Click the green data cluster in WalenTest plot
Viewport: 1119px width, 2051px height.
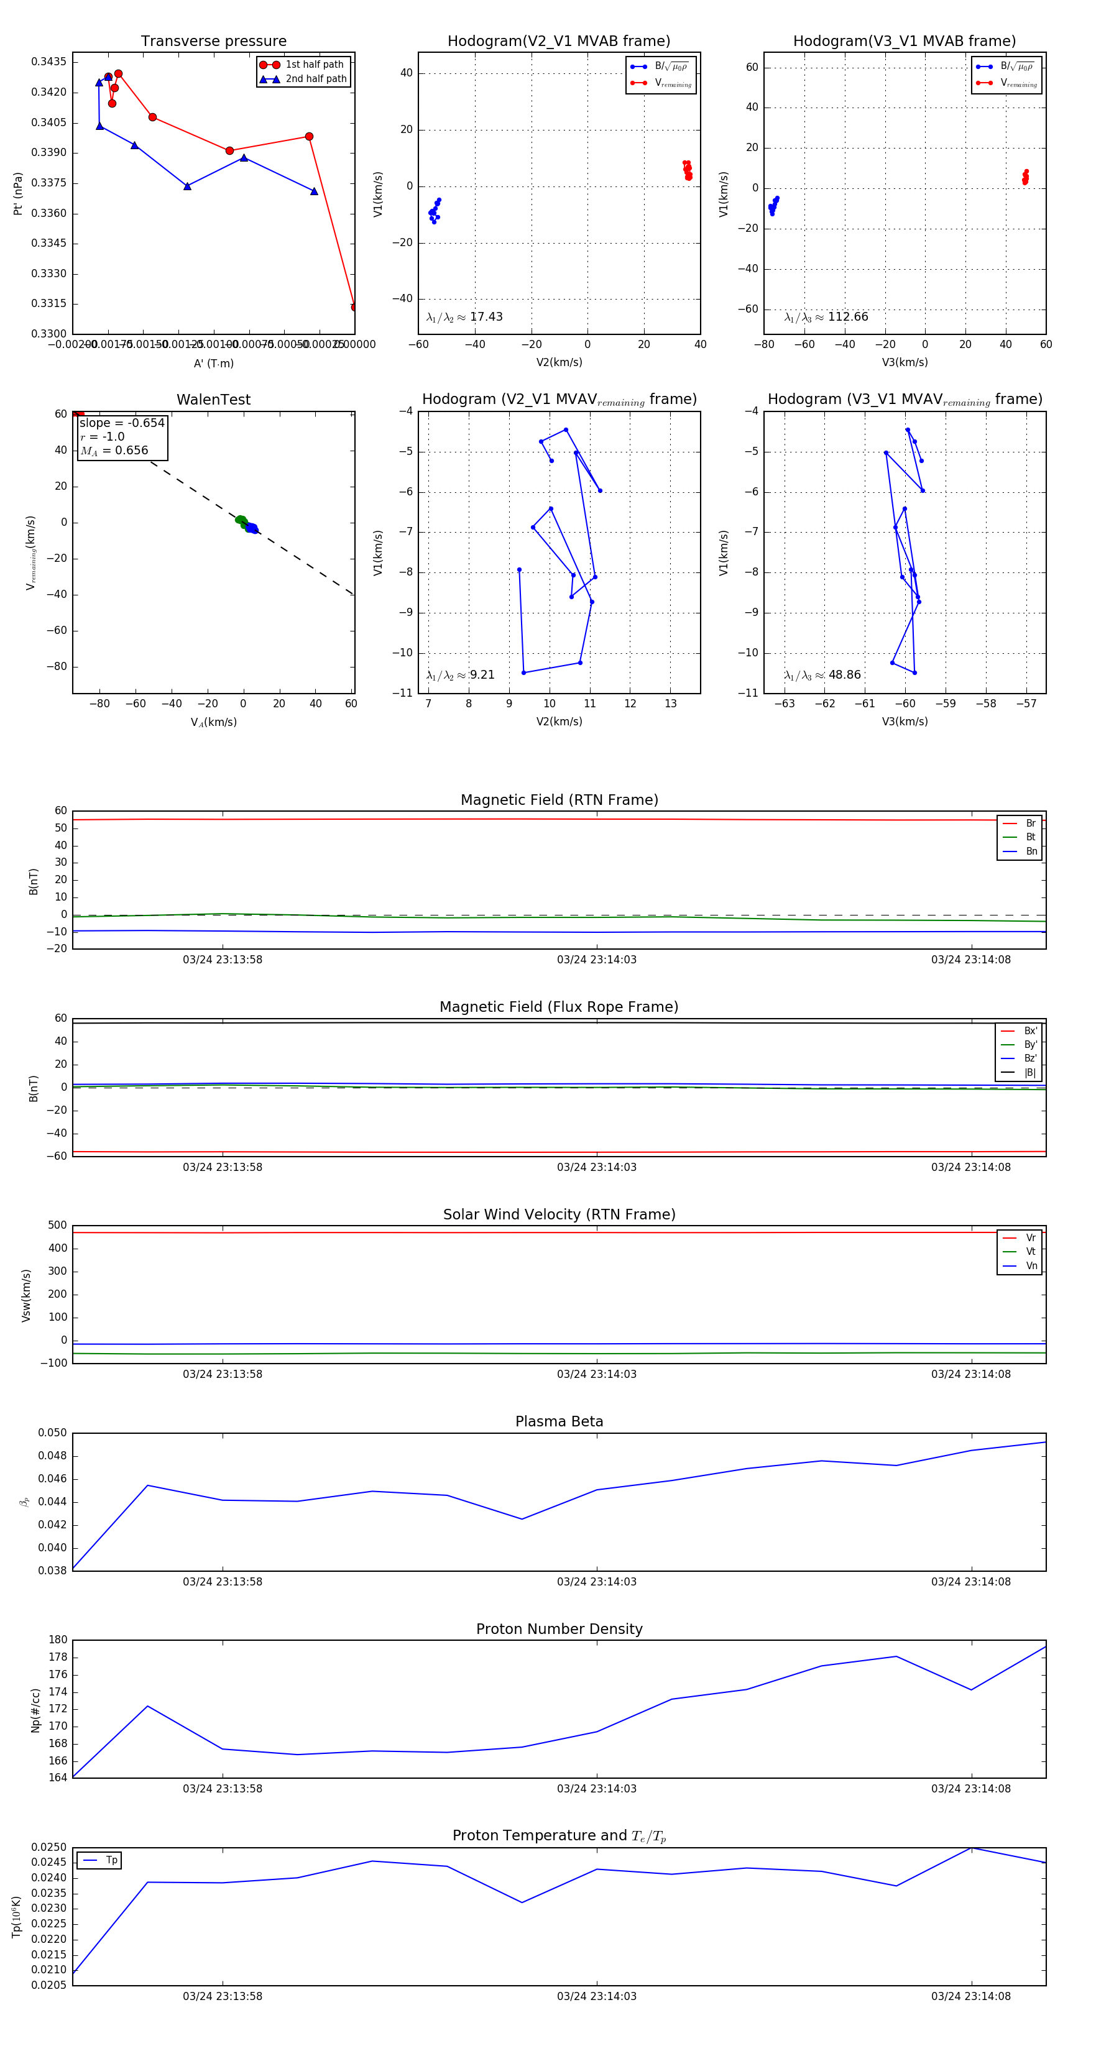pos(241,521)
